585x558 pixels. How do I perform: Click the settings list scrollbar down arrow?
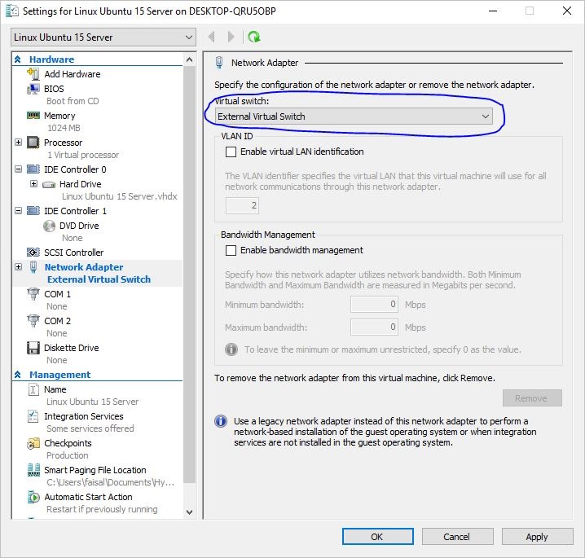click(x=190, y=512)
